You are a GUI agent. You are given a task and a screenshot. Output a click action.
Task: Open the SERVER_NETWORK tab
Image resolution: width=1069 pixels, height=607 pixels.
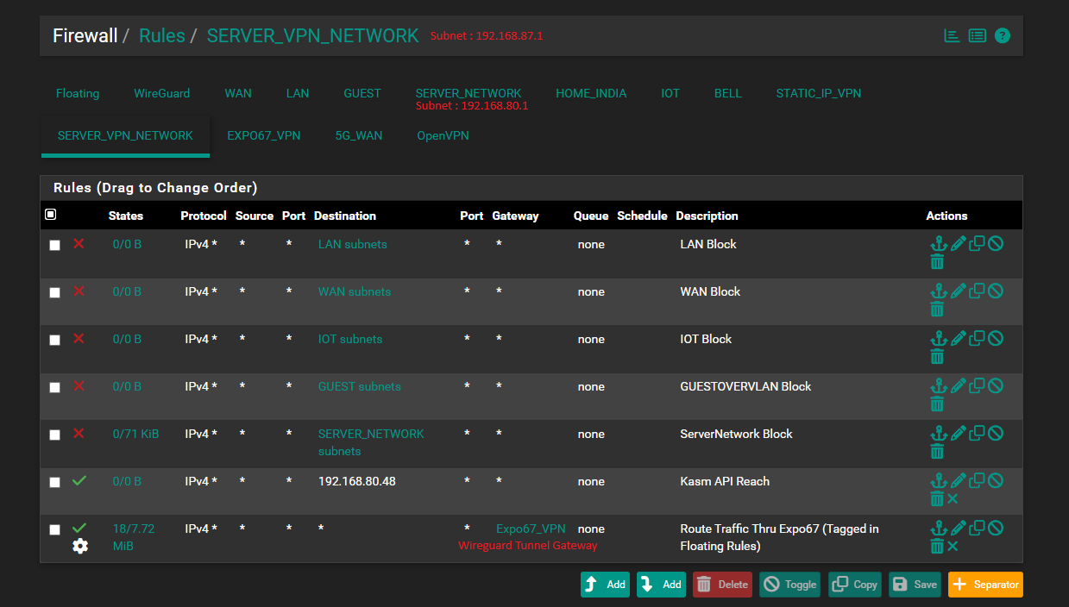coord(468,93)
